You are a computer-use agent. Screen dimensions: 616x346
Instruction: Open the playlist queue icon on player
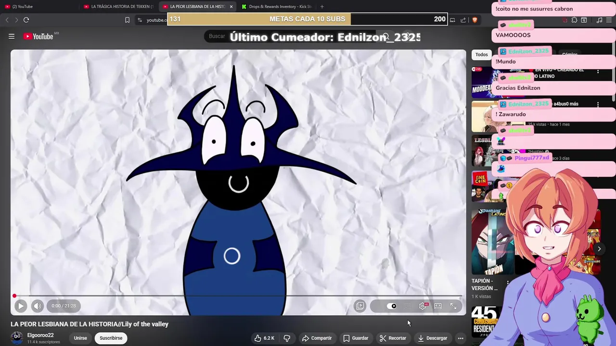point(360,306)
